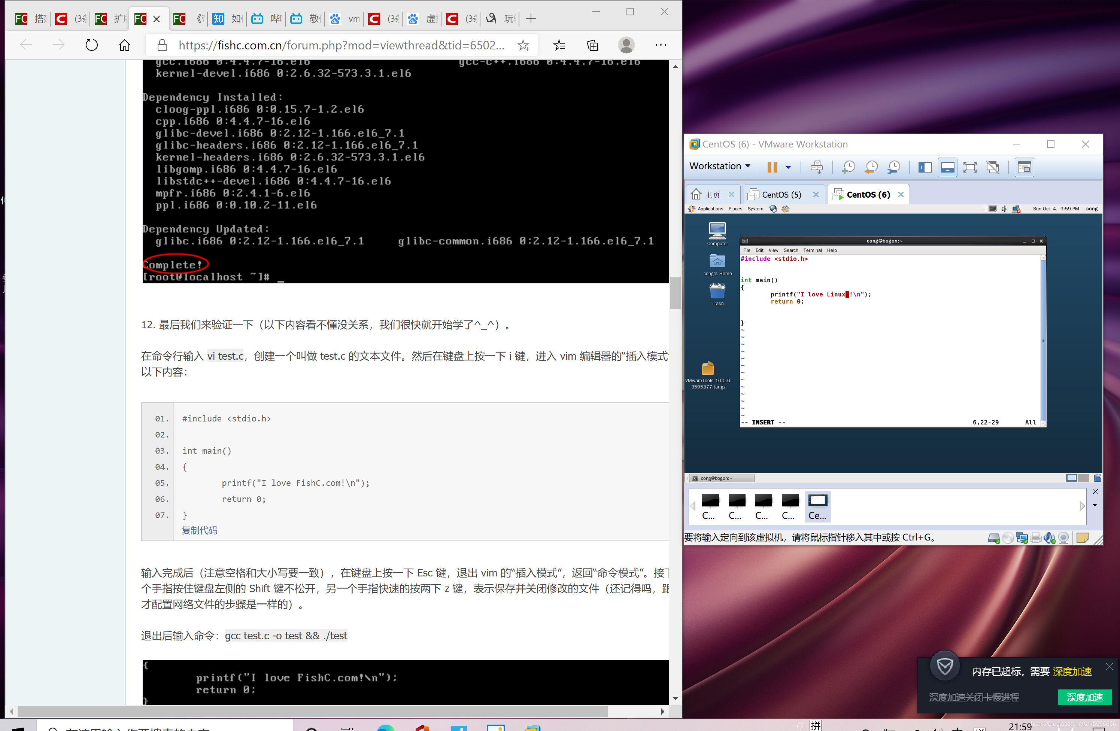Open terminal View menu
This screenshot has height=731, width=1120.
773,250
